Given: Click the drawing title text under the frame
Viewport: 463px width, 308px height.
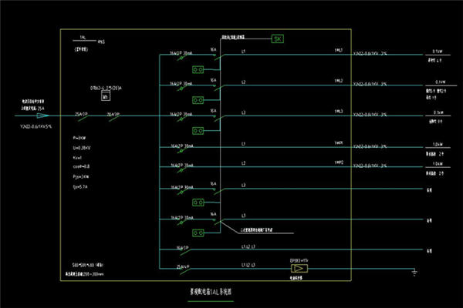Looking at the screenshot, I should pyautogui.click(x=211, y=292).
